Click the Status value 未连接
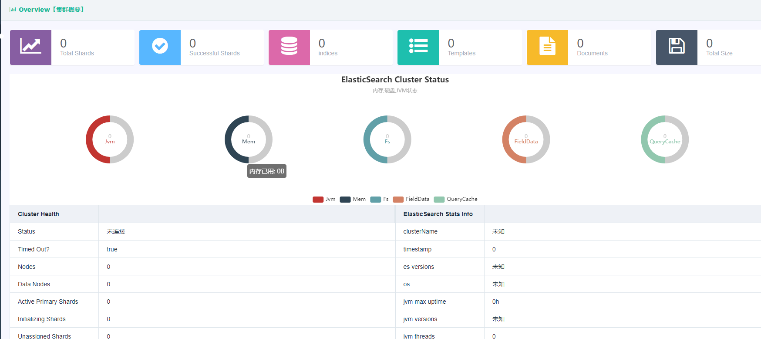761x339 pixels. click(116, 231)
